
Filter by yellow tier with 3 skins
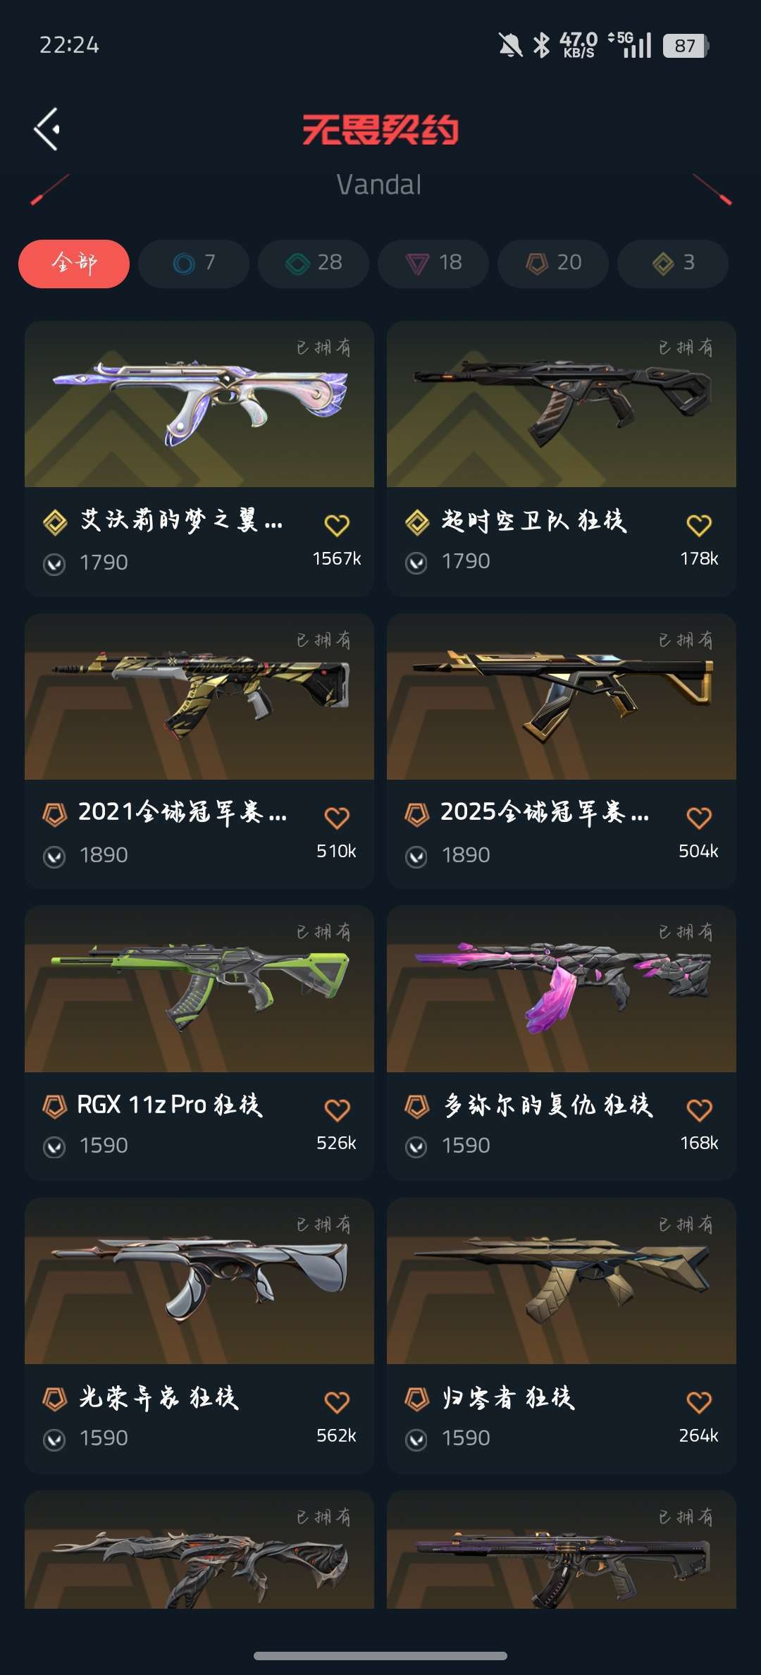click(x=673, y=264)
